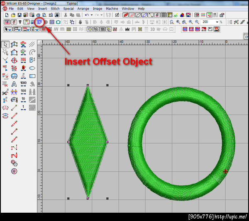Toggle the yellow-black wavy fill stitch icon
249x221 pixels.
(x=68, y=29)
